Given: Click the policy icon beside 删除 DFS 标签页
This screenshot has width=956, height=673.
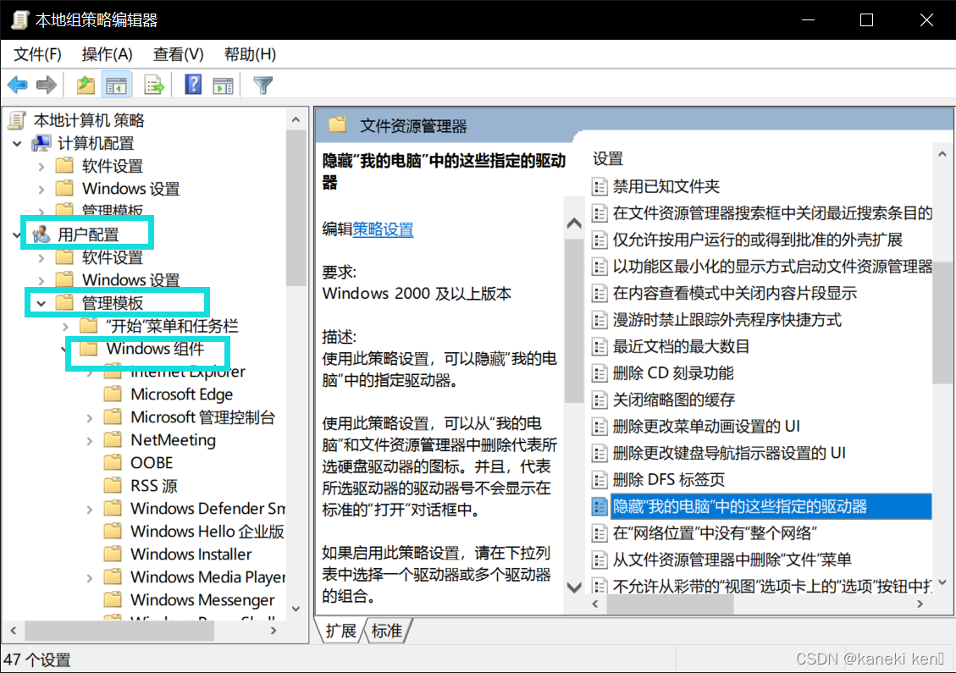Looking at the screenshot, I should coord(600,480).
